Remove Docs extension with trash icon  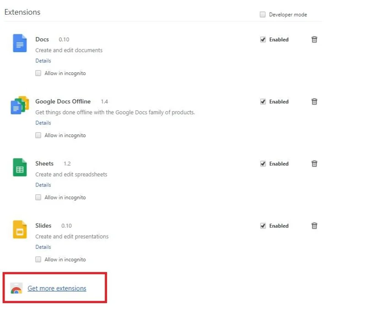(314, 39)
